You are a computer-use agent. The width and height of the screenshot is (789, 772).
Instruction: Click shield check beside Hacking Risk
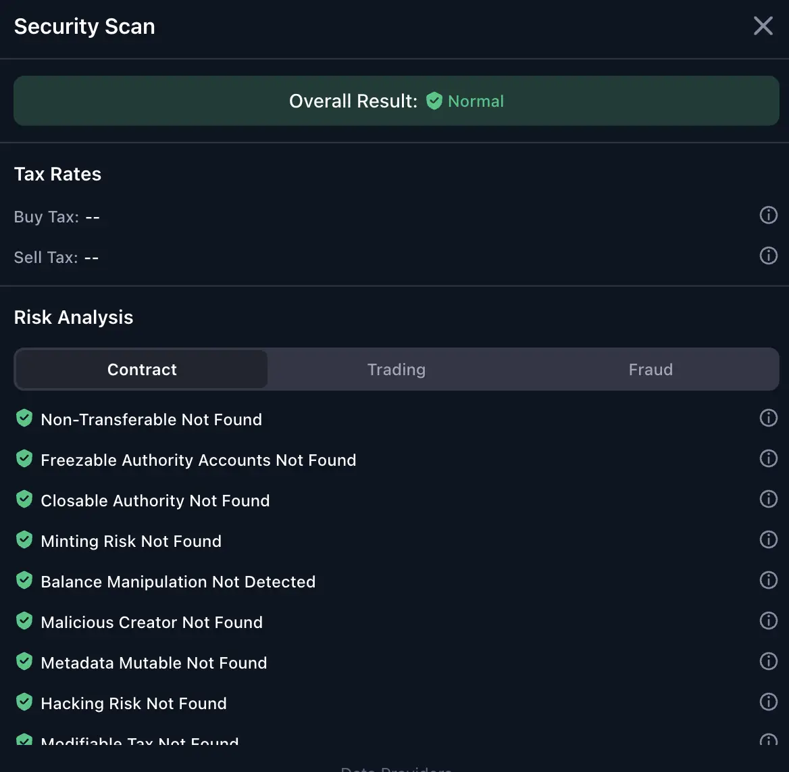point(24,702)
